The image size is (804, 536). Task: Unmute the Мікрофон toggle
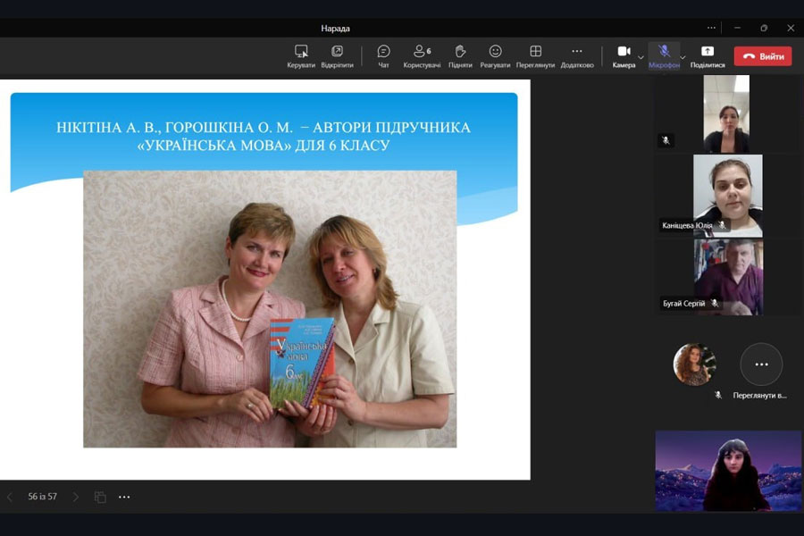pos(664,55)
